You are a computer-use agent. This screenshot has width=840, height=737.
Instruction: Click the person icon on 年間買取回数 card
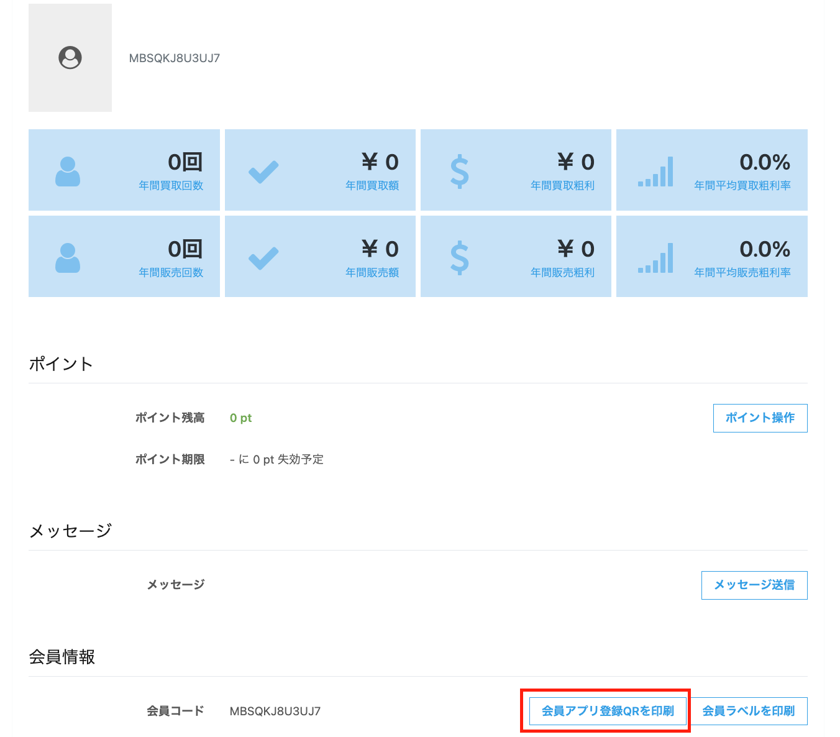(68, 172)
